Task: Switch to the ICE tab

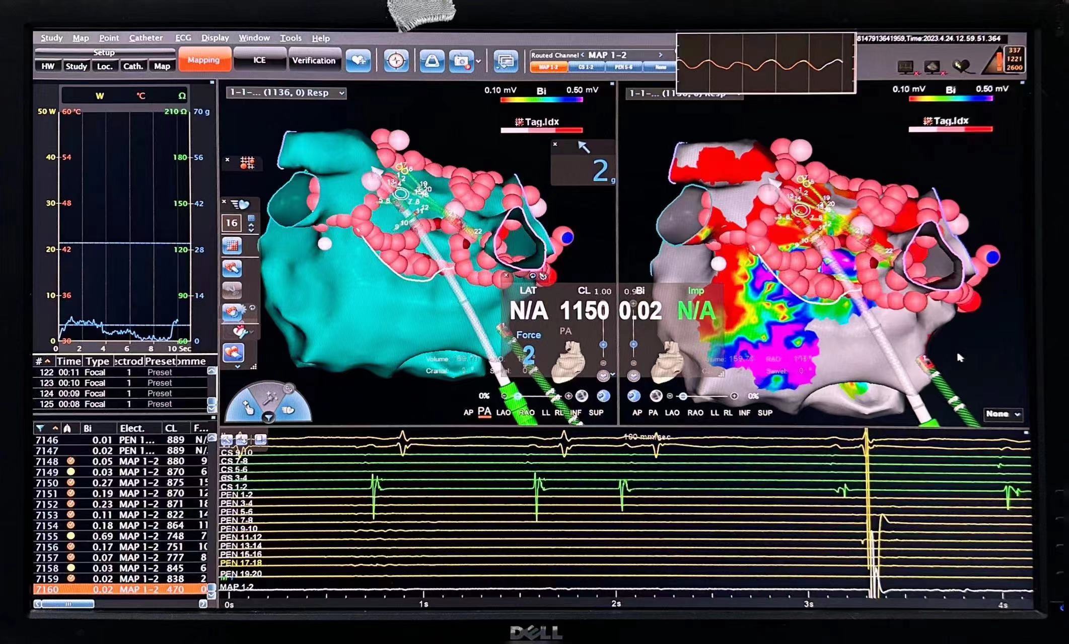Action: (x=259, y=60)
